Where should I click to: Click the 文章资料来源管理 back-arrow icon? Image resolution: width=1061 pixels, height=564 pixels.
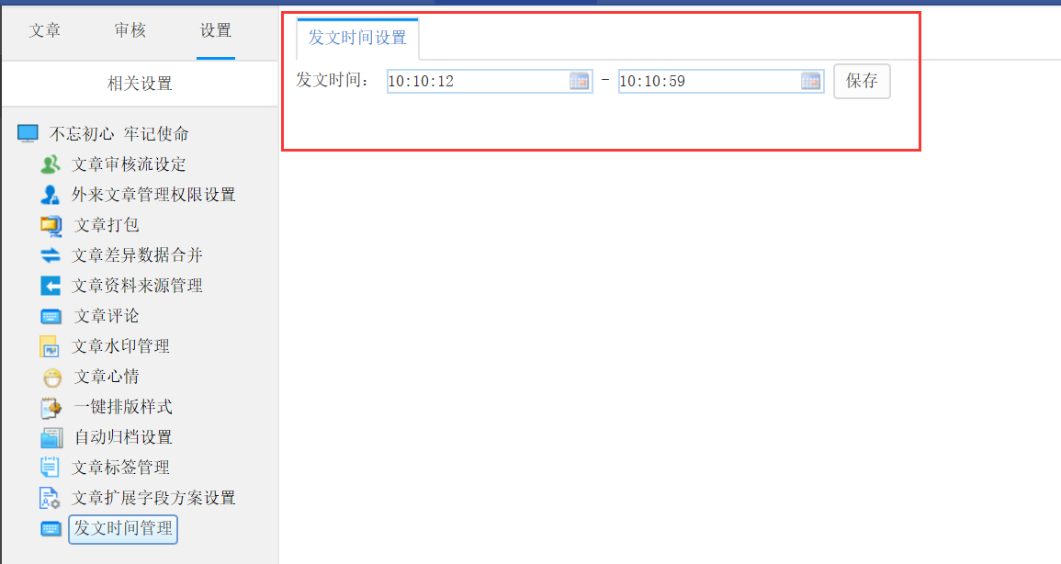point(51,286)
